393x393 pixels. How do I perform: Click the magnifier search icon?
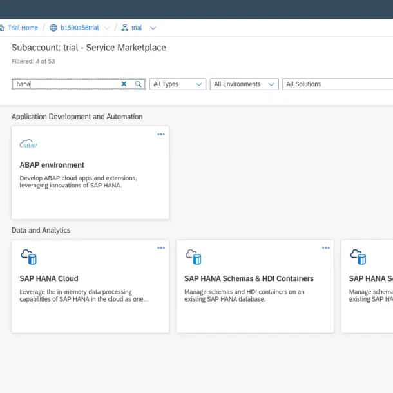(138, 84)
